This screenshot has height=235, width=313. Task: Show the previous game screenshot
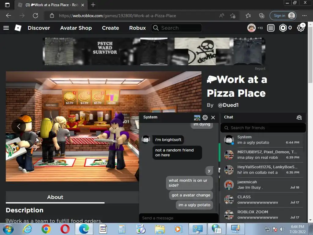(x=19, y=126)
